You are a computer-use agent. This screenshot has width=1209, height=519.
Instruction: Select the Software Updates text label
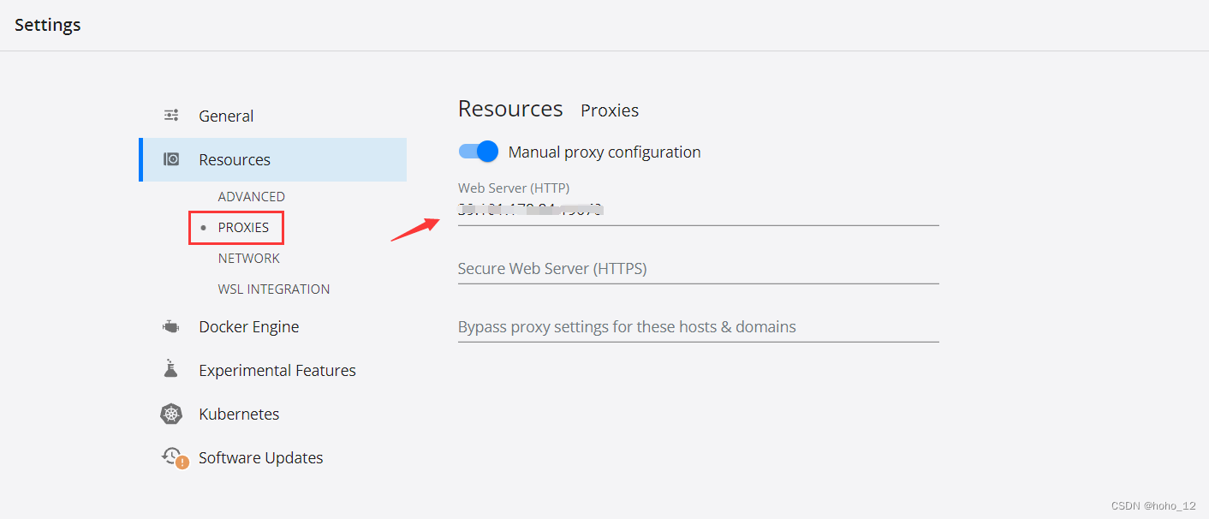[x=260, y=458]
